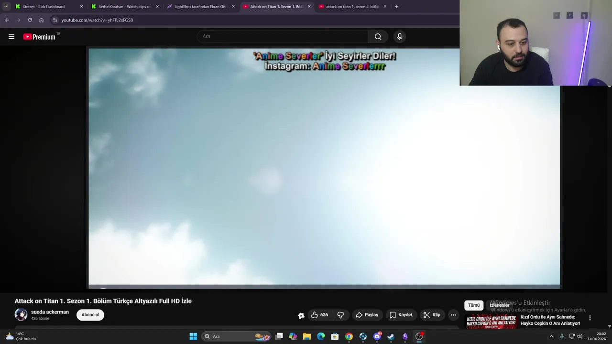
Task: Open the clock showing 20:02 14.04.2026
Action: click(597, 336)
